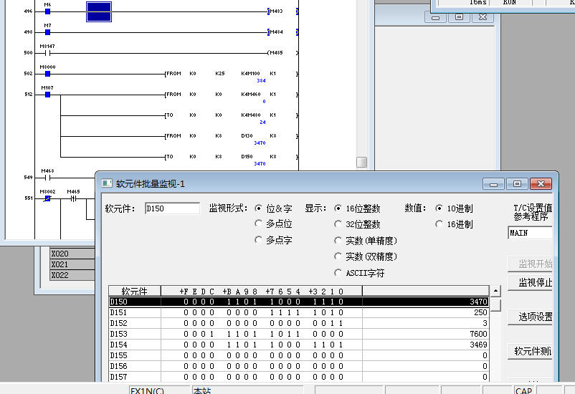Select the ASCII字符 display option
575x394 pixels.
[x=338, y=273]
